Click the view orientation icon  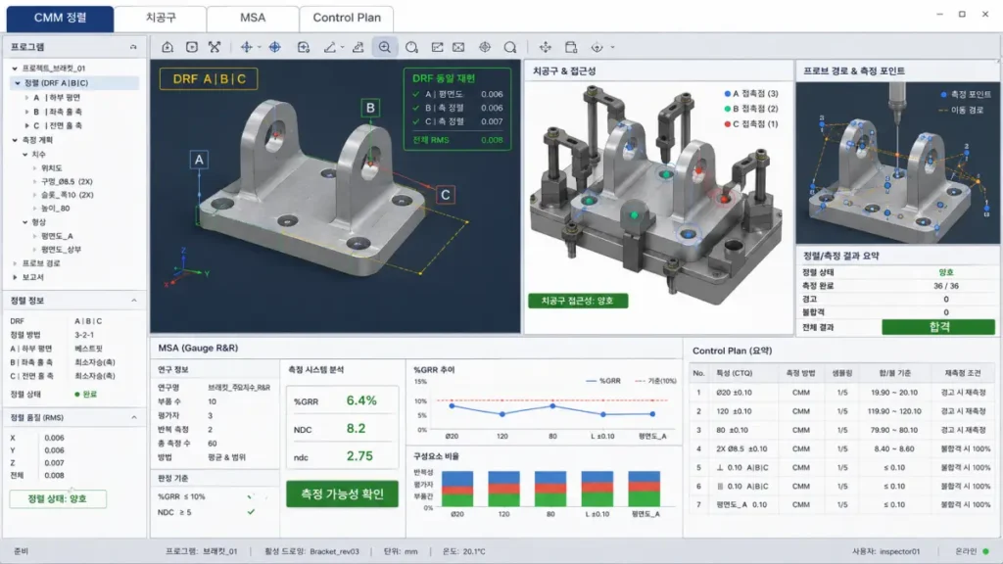point(597,47)
